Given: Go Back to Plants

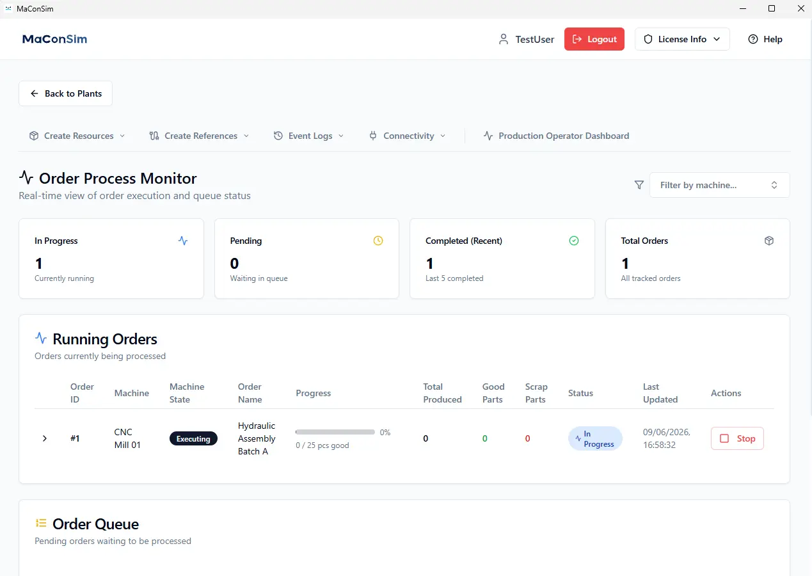Looking at the screenshot, I should click(x=65, y=93).
